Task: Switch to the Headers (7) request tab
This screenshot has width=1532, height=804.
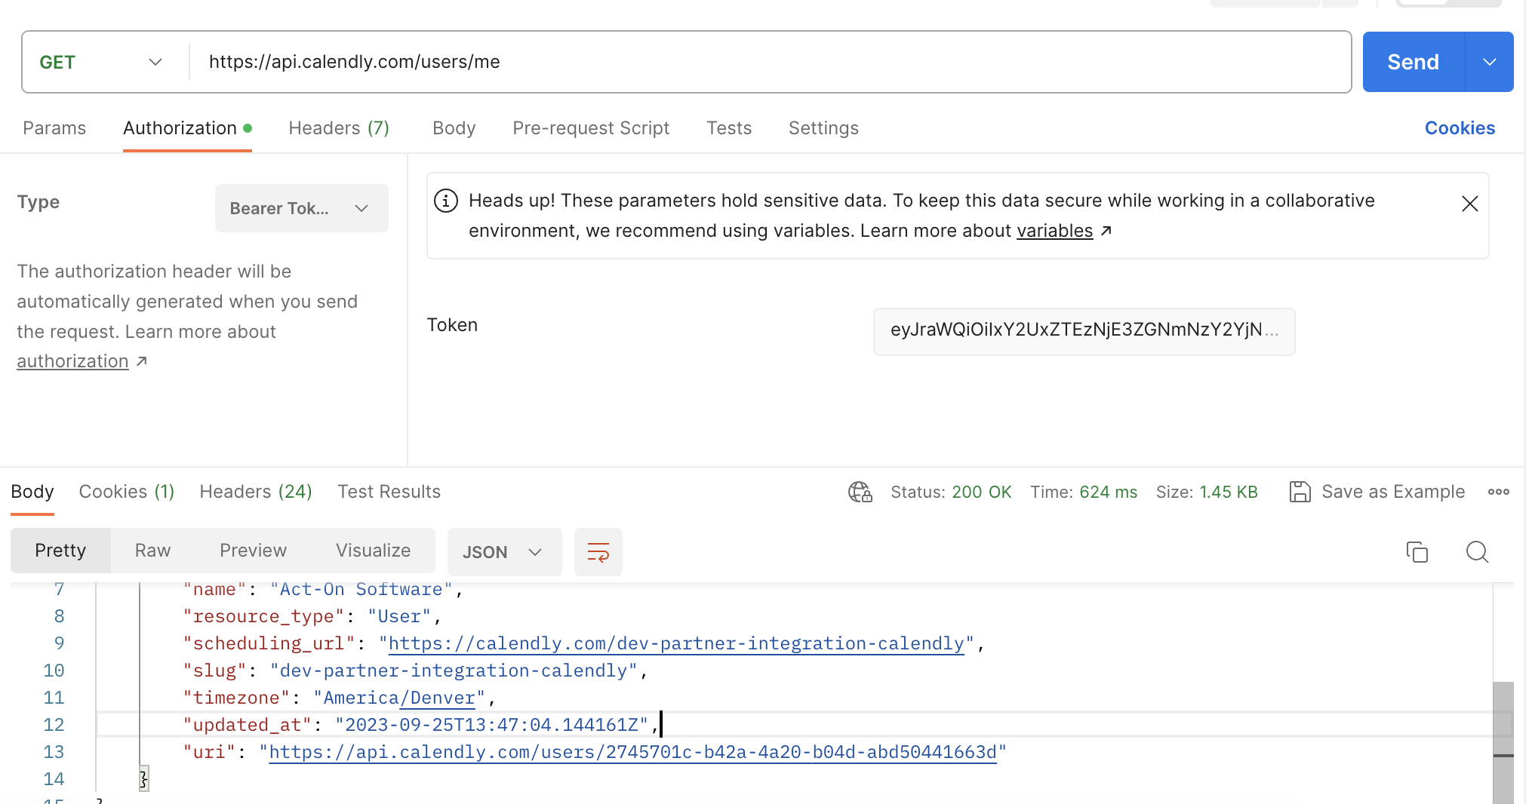Action: tap(338, 128)
